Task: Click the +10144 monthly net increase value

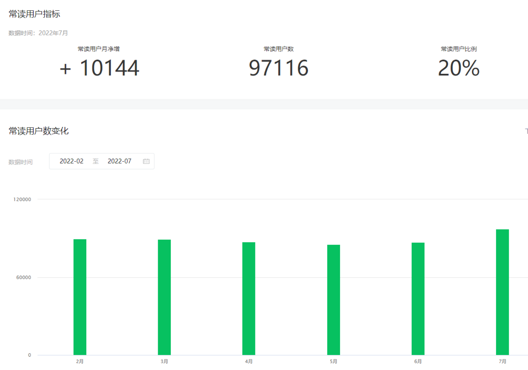Action: [99, 68]
